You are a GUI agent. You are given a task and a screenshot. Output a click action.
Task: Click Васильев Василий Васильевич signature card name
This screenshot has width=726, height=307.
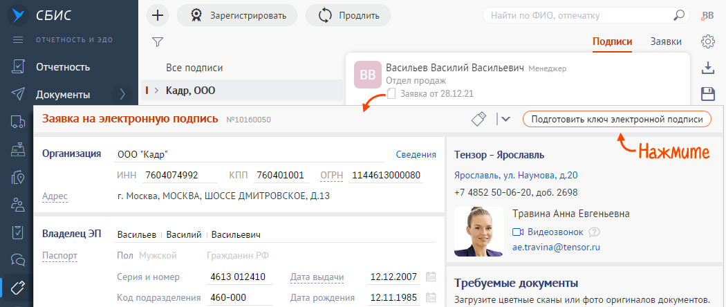[x=455, y=68]
